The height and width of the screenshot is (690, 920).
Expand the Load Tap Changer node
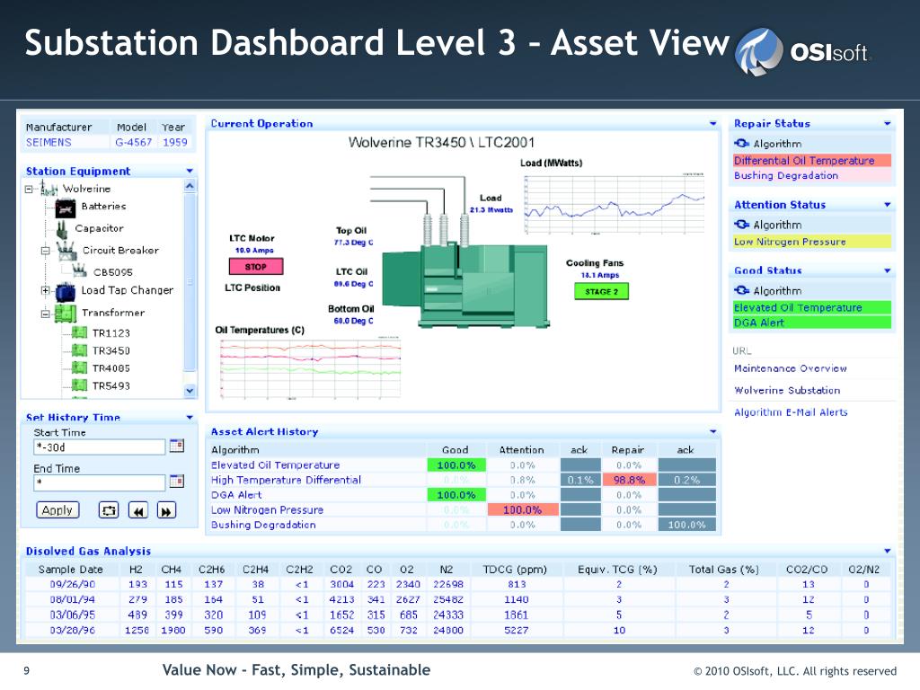point(45,290)
